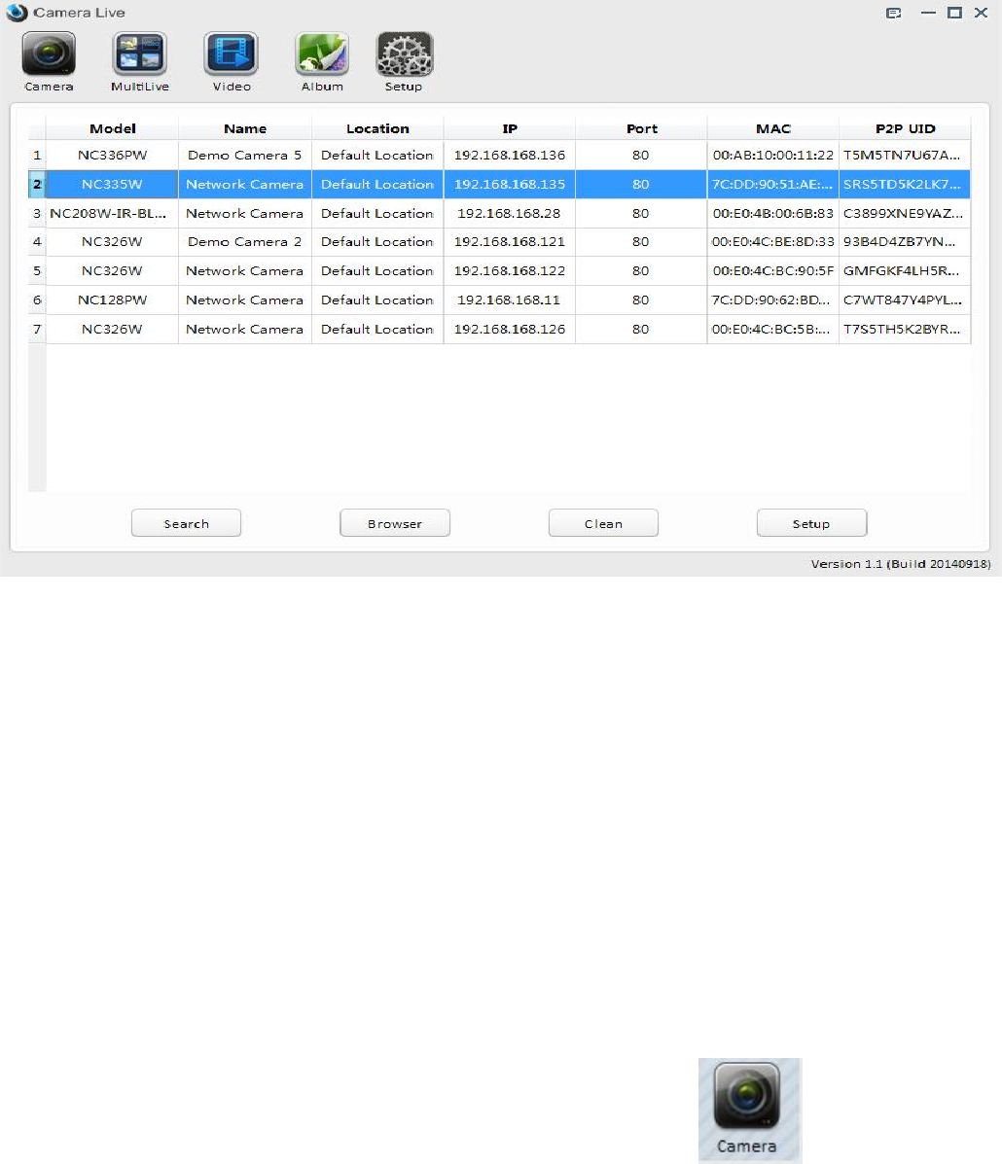
Task: Click MAC 00:E0:4C:BC:90:5F
Action: (773, 271)
